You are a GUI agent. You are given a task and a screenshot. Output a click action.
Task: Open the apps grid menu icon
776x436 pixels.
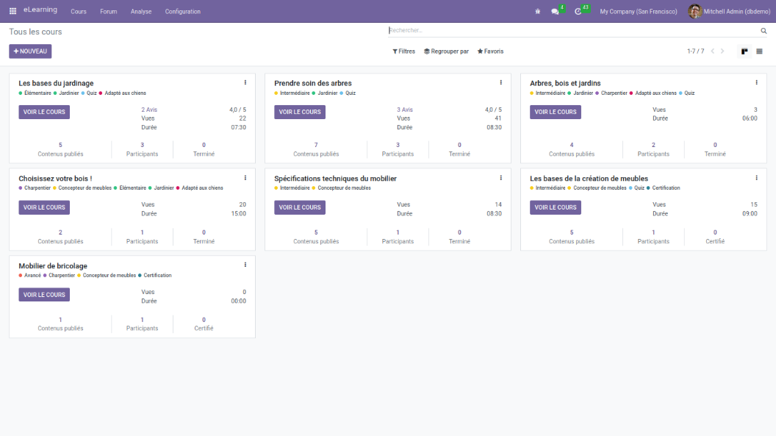pyautogui.click(x=12, y=11)
